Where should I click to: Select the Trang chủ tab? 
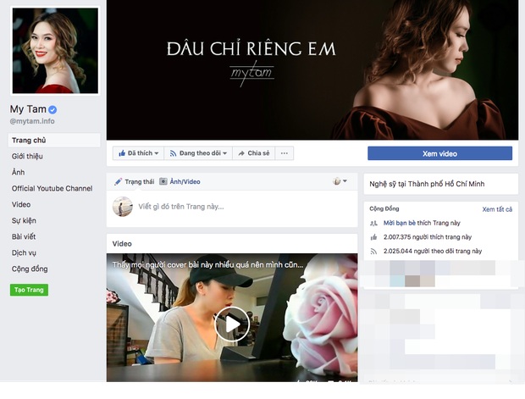[x=54, y=141]
